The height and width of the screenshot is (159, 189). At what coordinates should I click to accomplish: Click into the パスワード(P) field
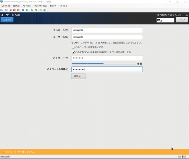(107, 58)
